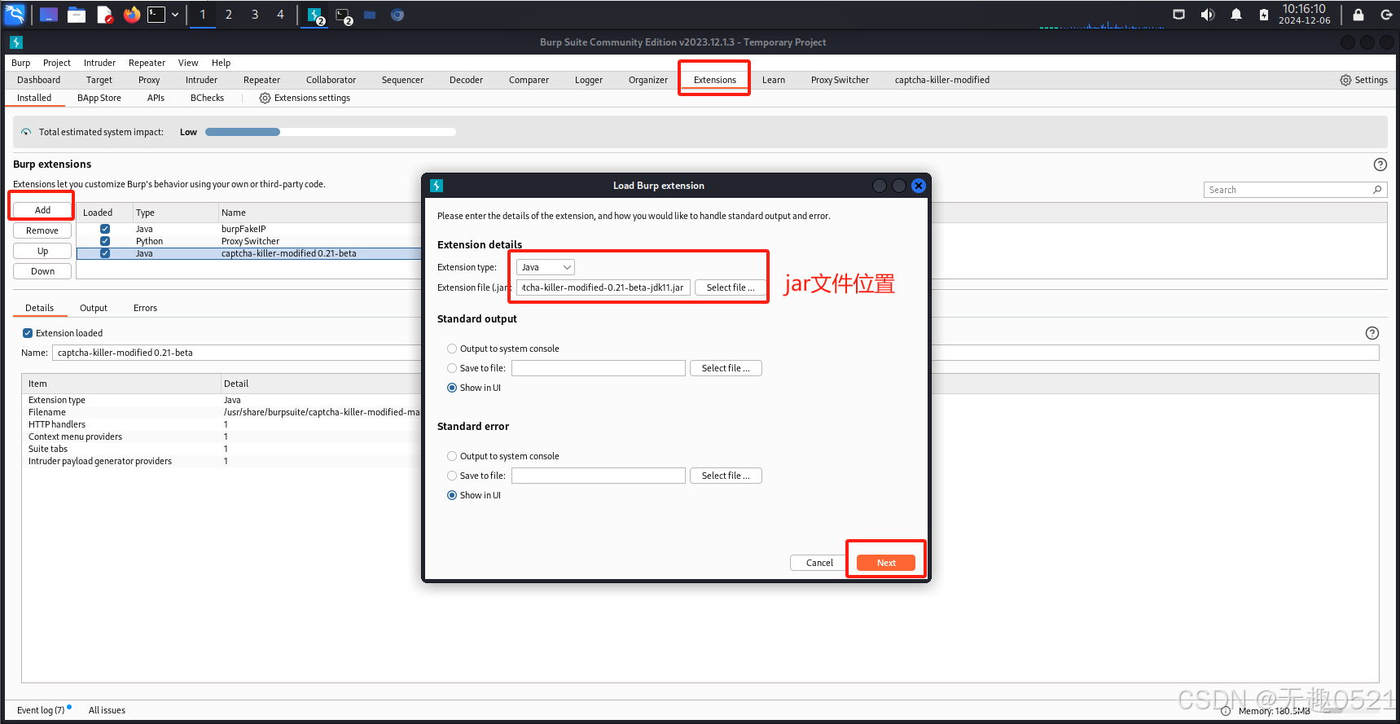Viewport: 1400px width, 724px height.
Task: Close the Load Burp extension dialog
Action: pyautogui.click(x=919, y=186)
